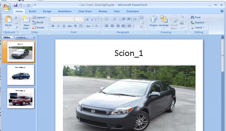Delete the current slide
This screenshot has height=131, width=226.
(x=38, y=28)
